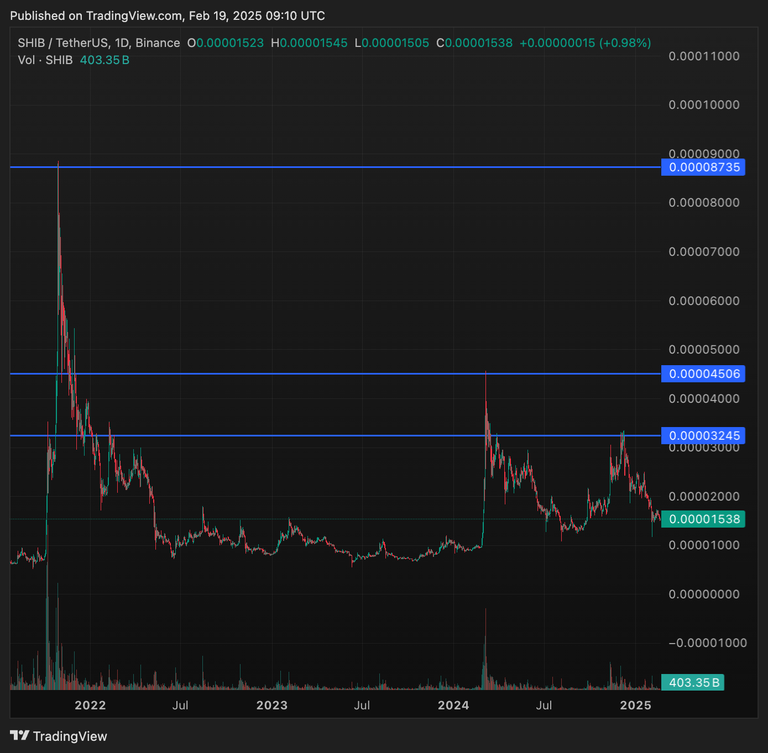Click the 0.00001000 price axis label
The height and width of the screenshot is (753, 768).
coord(704,545)
